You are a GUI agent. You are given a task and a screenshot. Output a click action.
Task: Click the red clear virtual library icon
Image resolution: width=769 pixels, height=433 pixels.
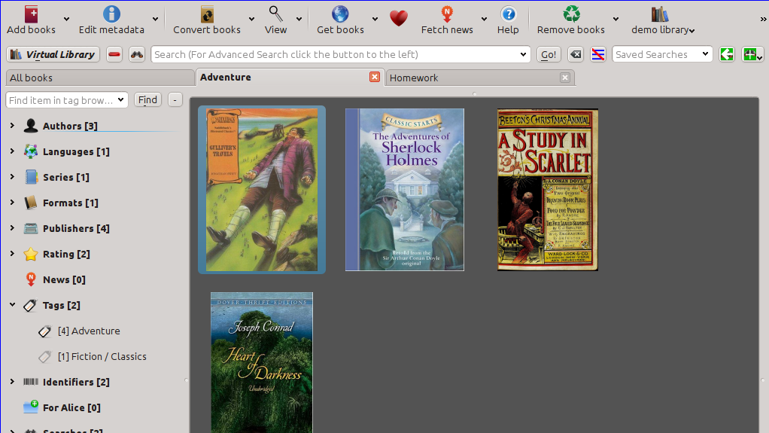point(114,54)
